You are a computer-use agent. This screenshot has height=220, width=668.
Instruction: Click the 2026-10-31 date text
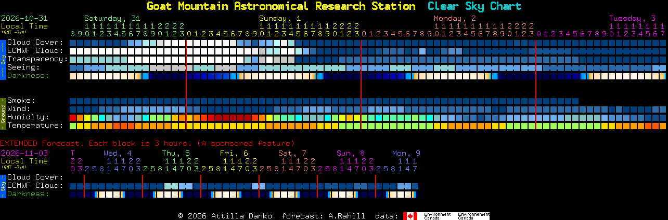point(24,18)
